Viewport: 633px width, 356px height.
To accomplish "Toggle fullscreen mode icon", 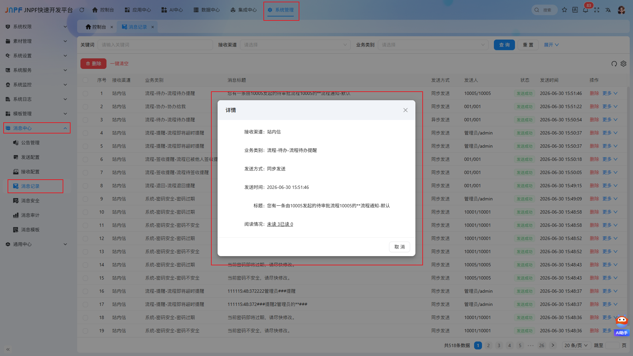I will (x=597, y=10).
